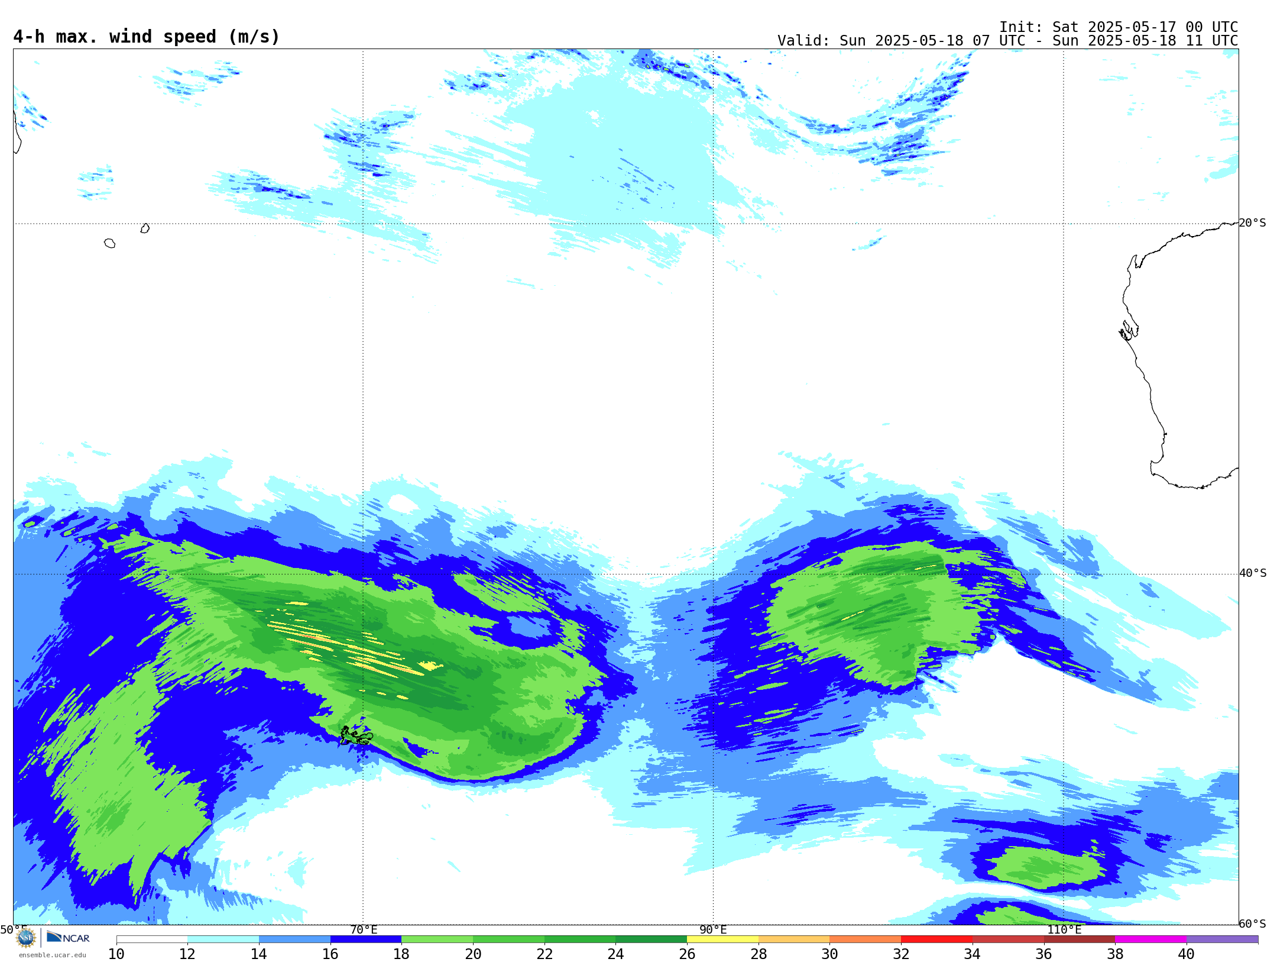This screenshot has height=962, width=1277.
Task: Click the colorbar tick label '10'
Action: (116, 954)
